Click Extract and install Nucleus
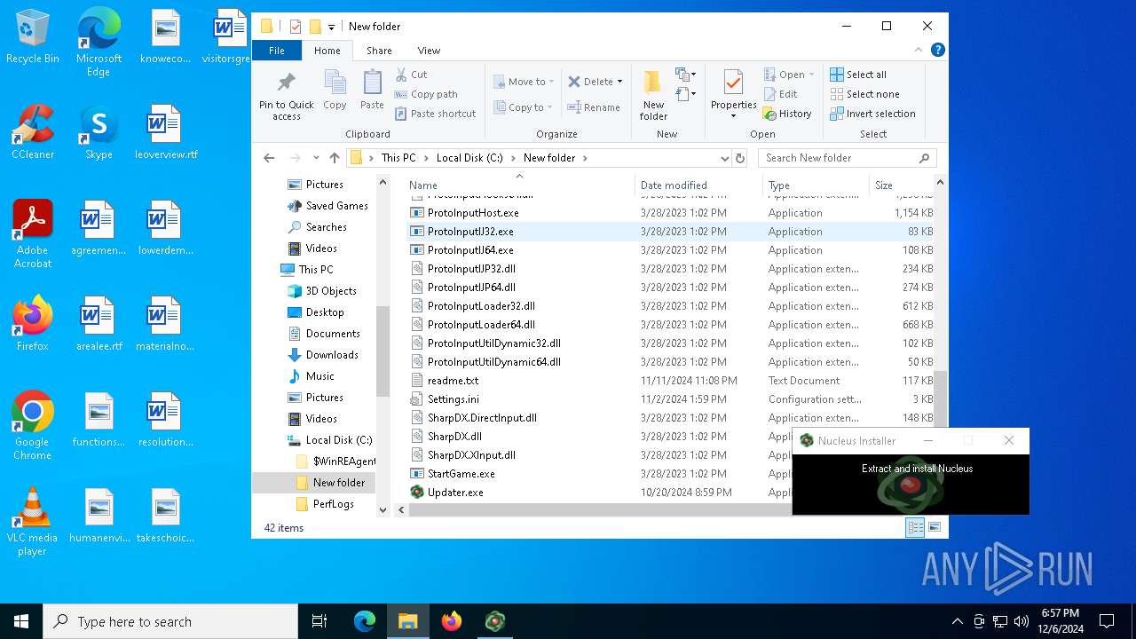The height and width of the screenshot is (639, 1136). pyautogui.click(x=917, y=469)
